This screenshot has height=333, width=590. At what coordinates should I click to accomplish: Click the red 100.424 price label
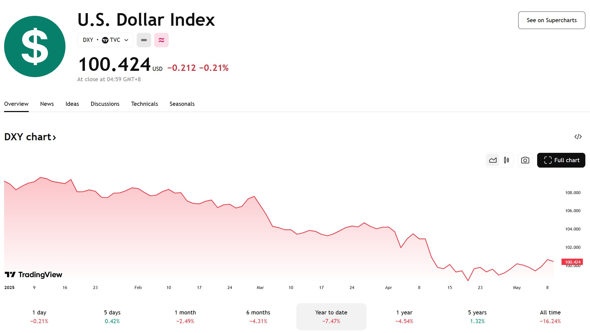(x=572, y=262)
